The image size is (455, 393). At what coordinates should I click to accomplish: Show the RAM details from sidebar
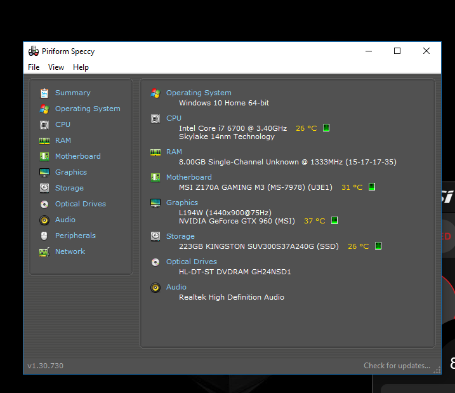tap(63, 140)
